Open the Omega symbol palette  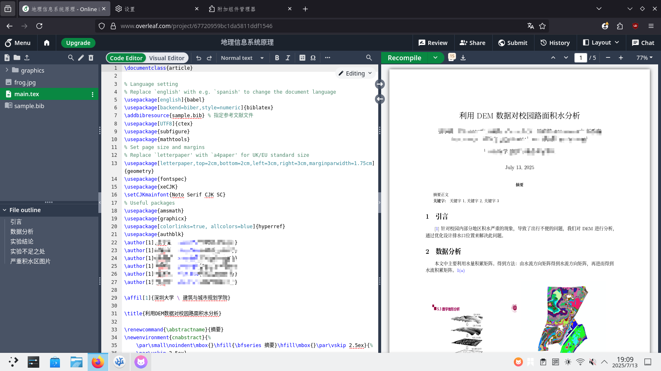pos(313,58)
